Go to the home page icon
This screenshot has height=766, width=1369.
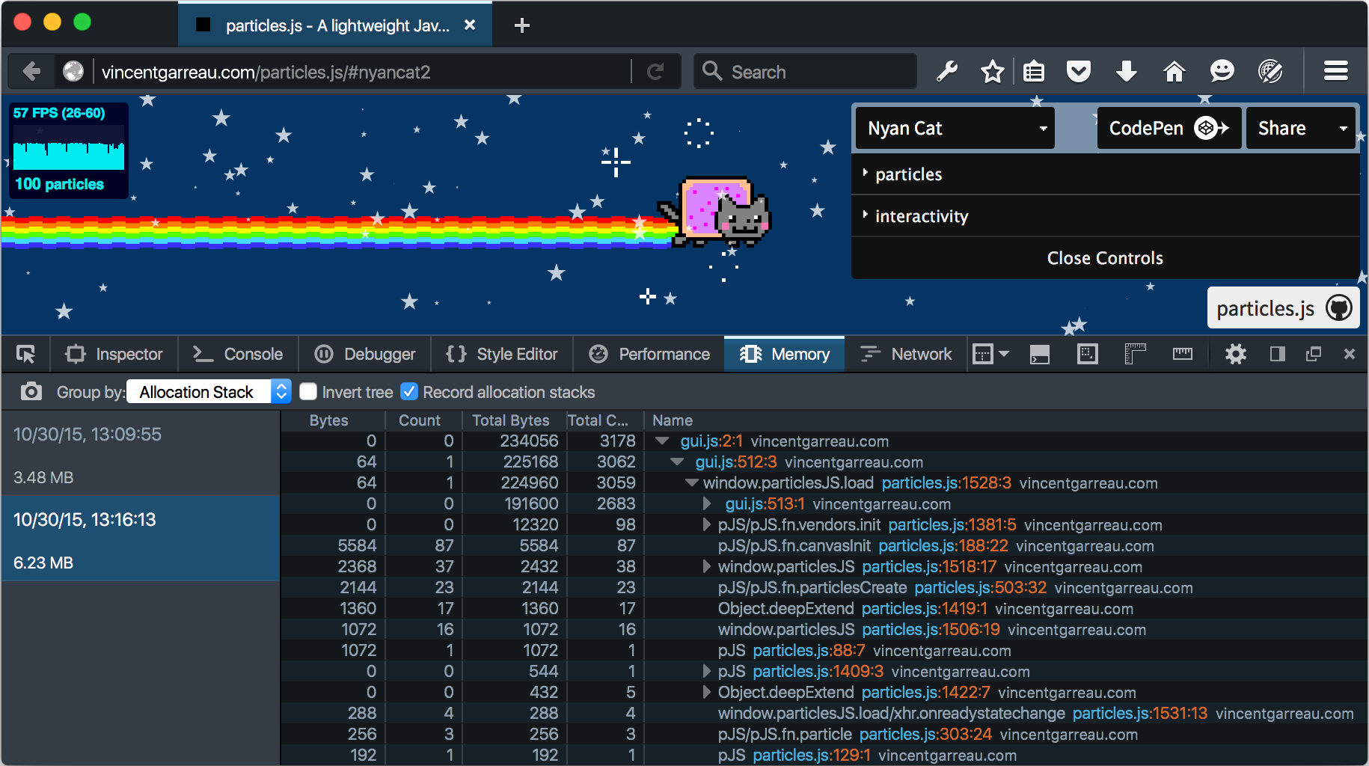click(1174, 72)
